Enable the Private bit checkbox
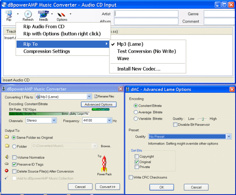The height and width of the screenshot is (195, 236). tap(137, 167)
